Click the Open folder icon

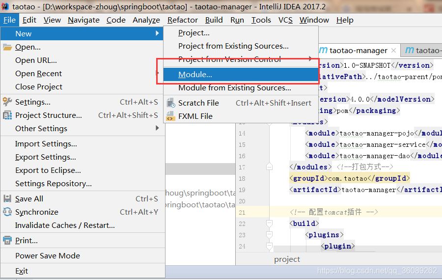tap(7, 47)
